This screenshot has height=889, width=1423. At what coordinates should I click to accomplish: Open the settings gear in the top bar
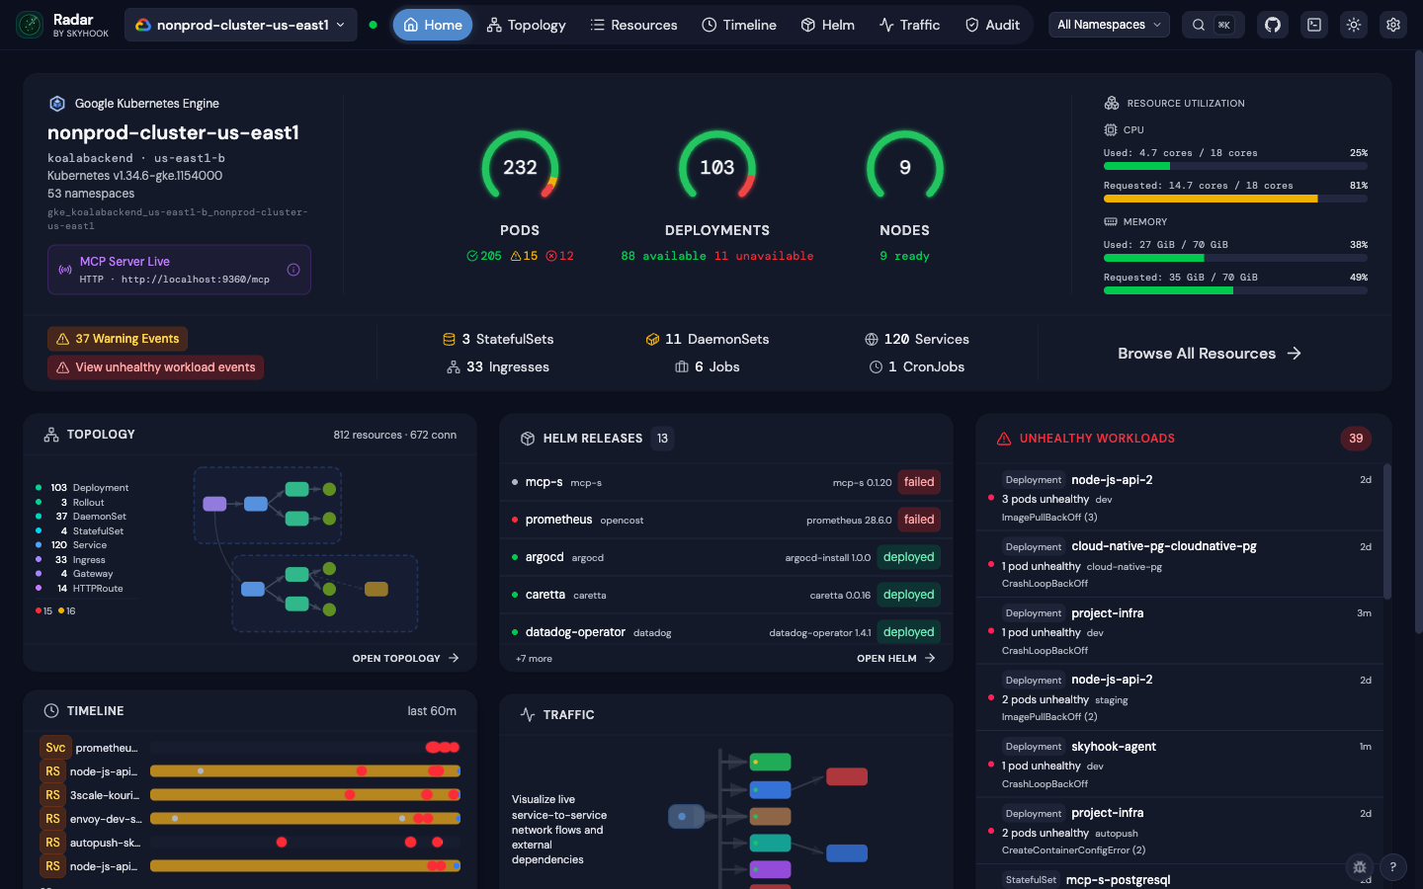[x=1393, y=25]
